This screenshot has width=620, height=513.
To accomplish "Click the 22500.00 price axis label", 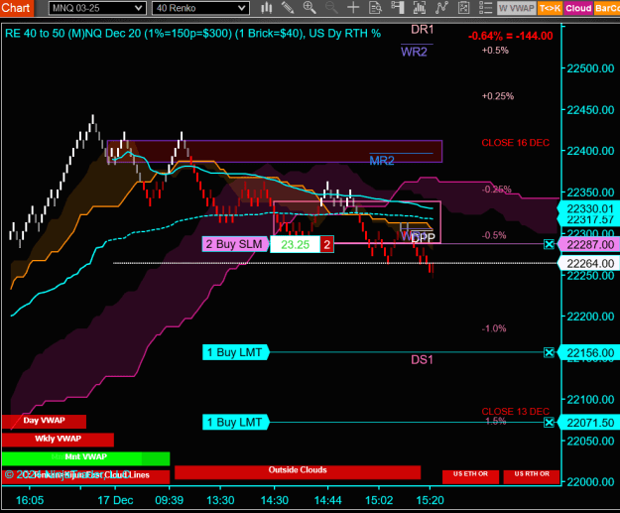I will pyautogui.click(x=590, y=68).
